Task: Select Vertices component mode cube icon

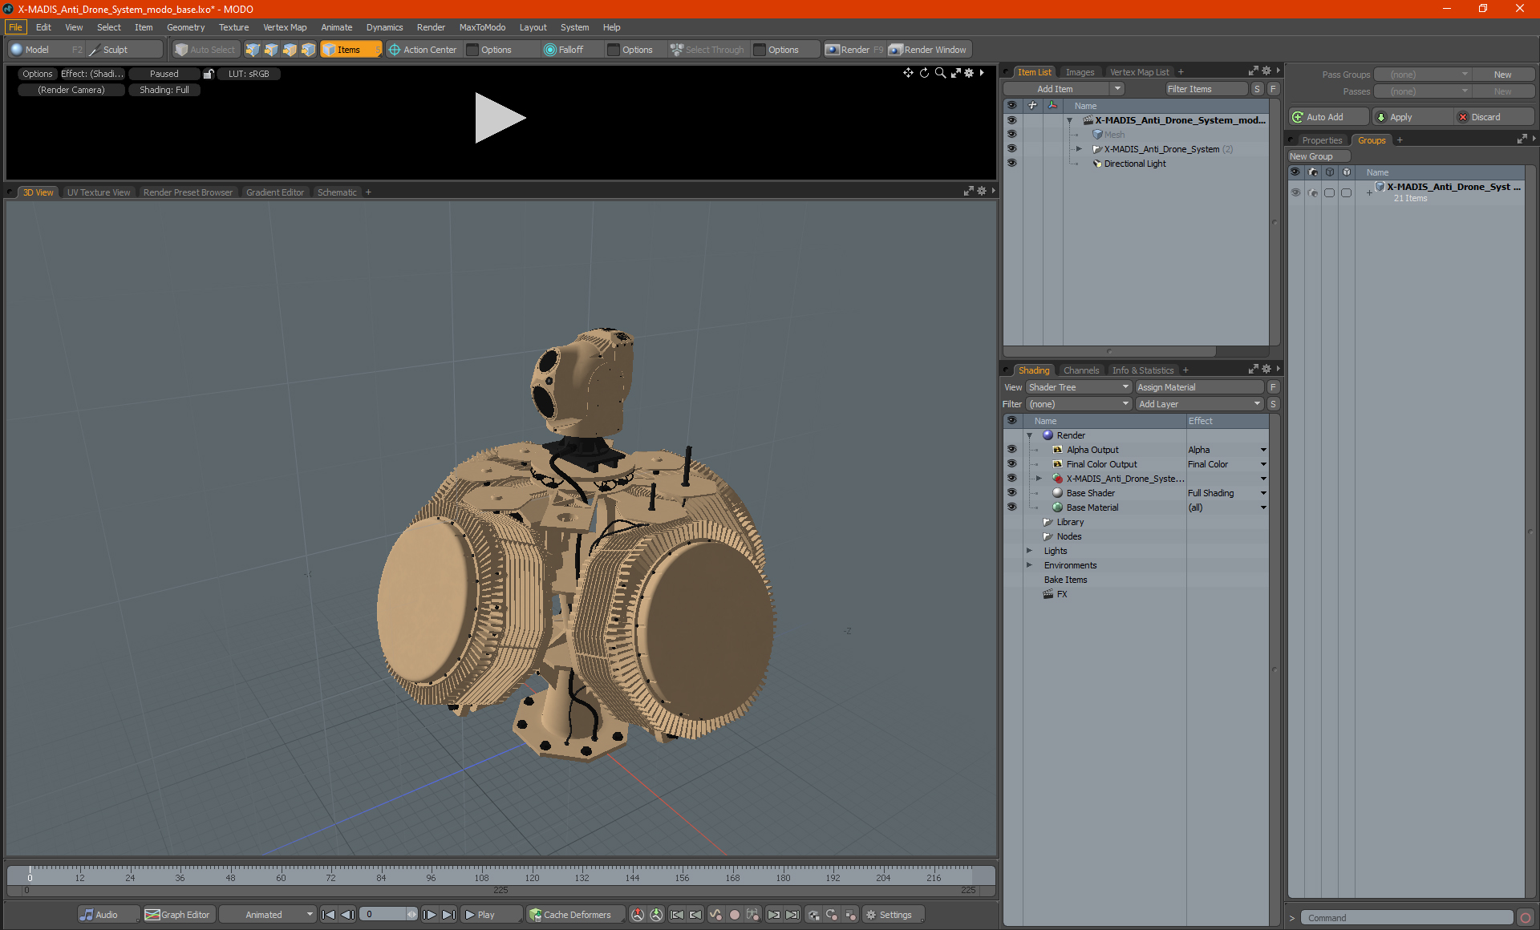Action: click(x=253, y=50)
